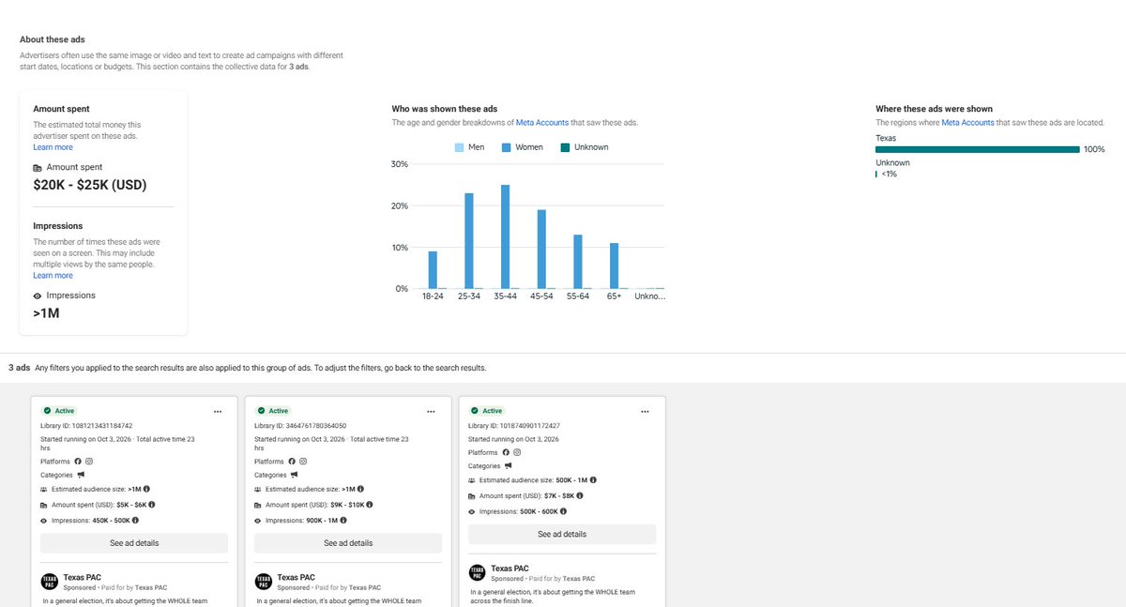Open info icon beside Amount spent $5K - $6K

tap(151, 504)
